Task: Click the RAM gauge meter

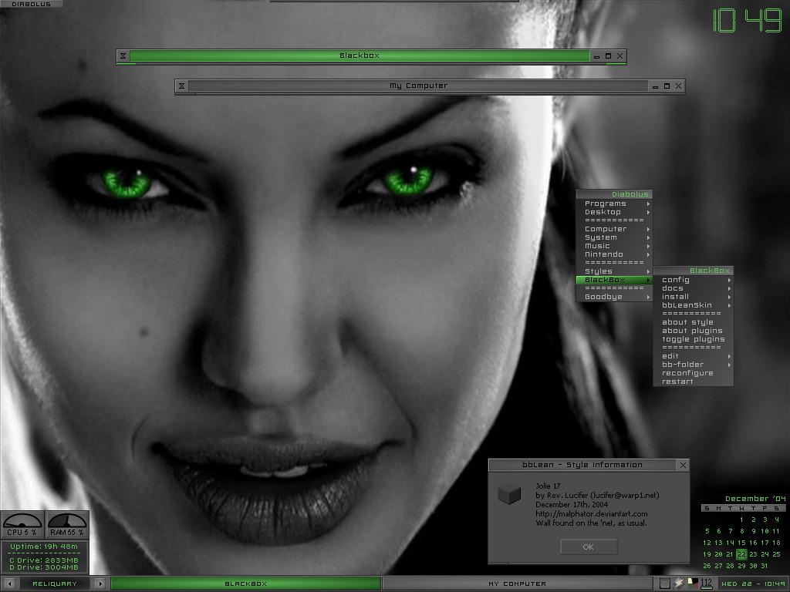Action: [67, 524]
